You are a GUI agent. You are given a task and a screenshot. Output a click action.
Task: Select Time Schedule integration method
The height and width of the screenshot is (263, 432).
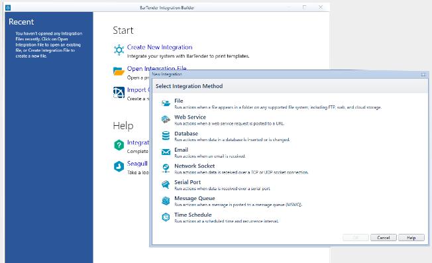[193, 215]
